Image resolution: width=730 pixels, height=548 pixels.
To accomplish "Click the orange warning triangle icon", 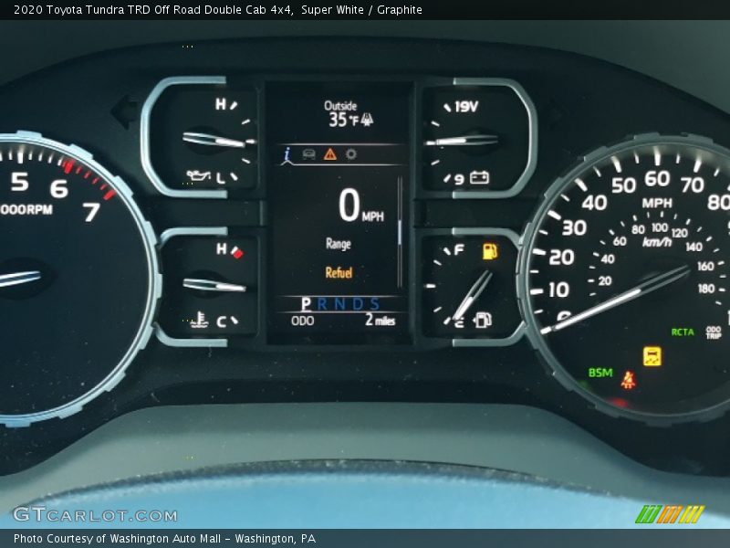I will tap(330, 154).
